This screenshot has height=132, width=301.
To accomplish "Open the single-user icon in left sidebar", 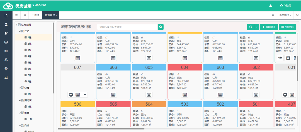I will 6,24.
